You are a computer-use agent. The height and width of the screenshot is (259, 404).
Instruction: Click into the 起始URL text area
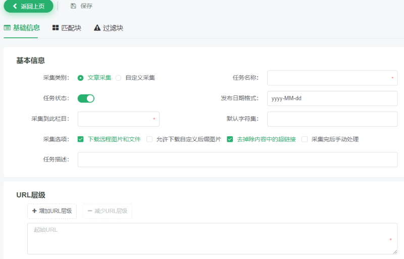tap(212, 238)
